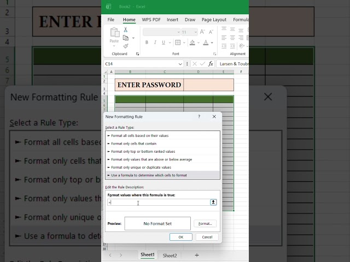The image size is (350, 262).
Task: Toggle Italic formatting
Action: tap(155, 43)
